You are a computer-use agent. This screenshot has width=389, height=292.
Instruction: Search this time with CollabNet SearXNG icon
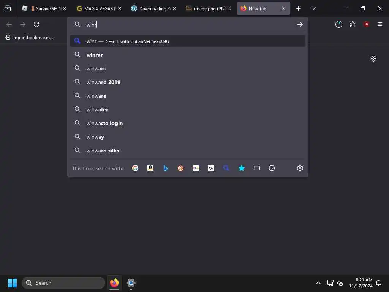point(226,168)
